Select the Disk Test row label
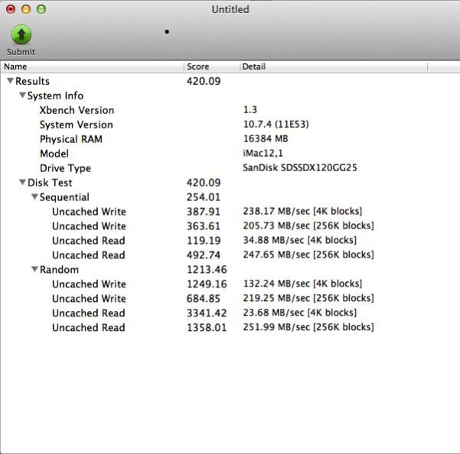Screen dimensions: 460x454 (x=50, y=183)
